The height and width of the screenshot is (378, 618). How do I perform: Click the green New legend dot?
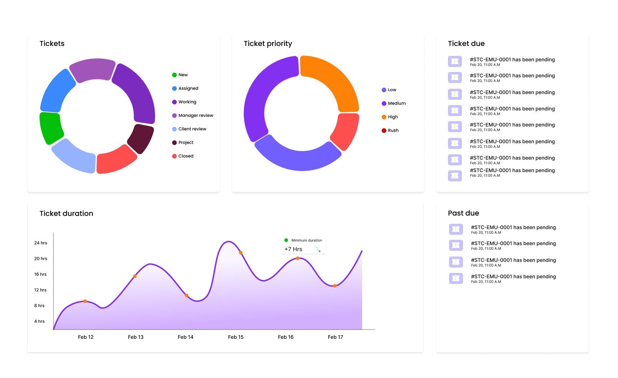tap(174, 75)
